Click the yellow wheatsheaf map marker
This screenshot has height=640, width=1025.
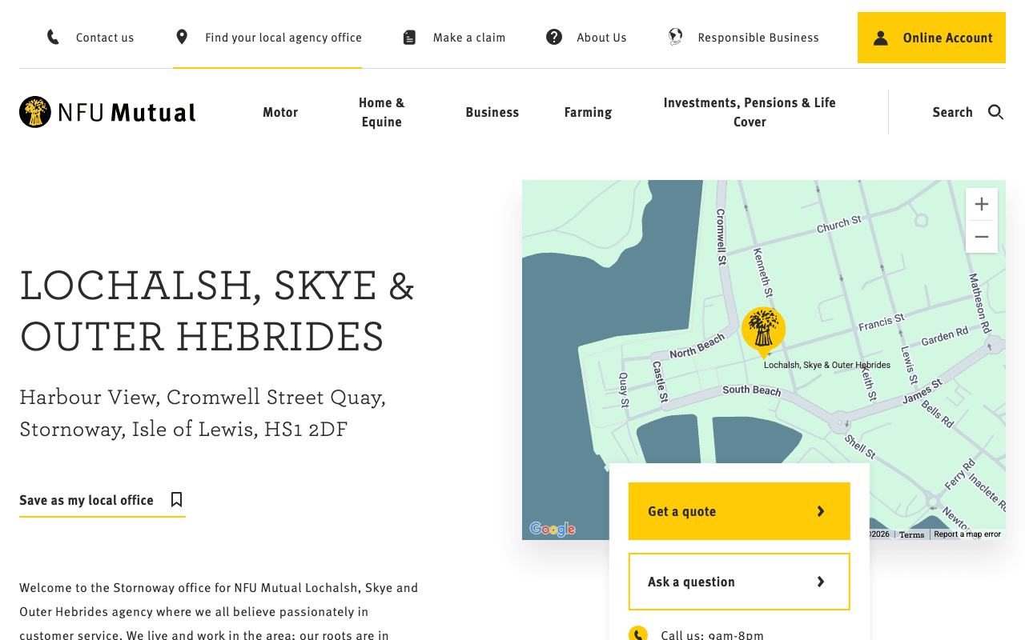(763, 332)
